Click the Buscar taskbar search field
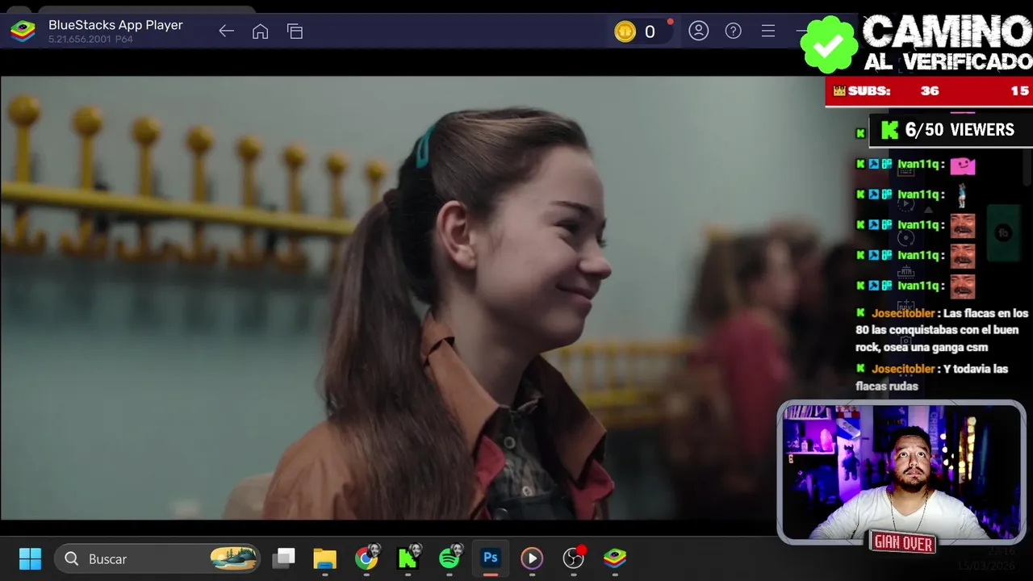Image resolution: width=1033 pixels, height=581 pixels. pos(157,558)
